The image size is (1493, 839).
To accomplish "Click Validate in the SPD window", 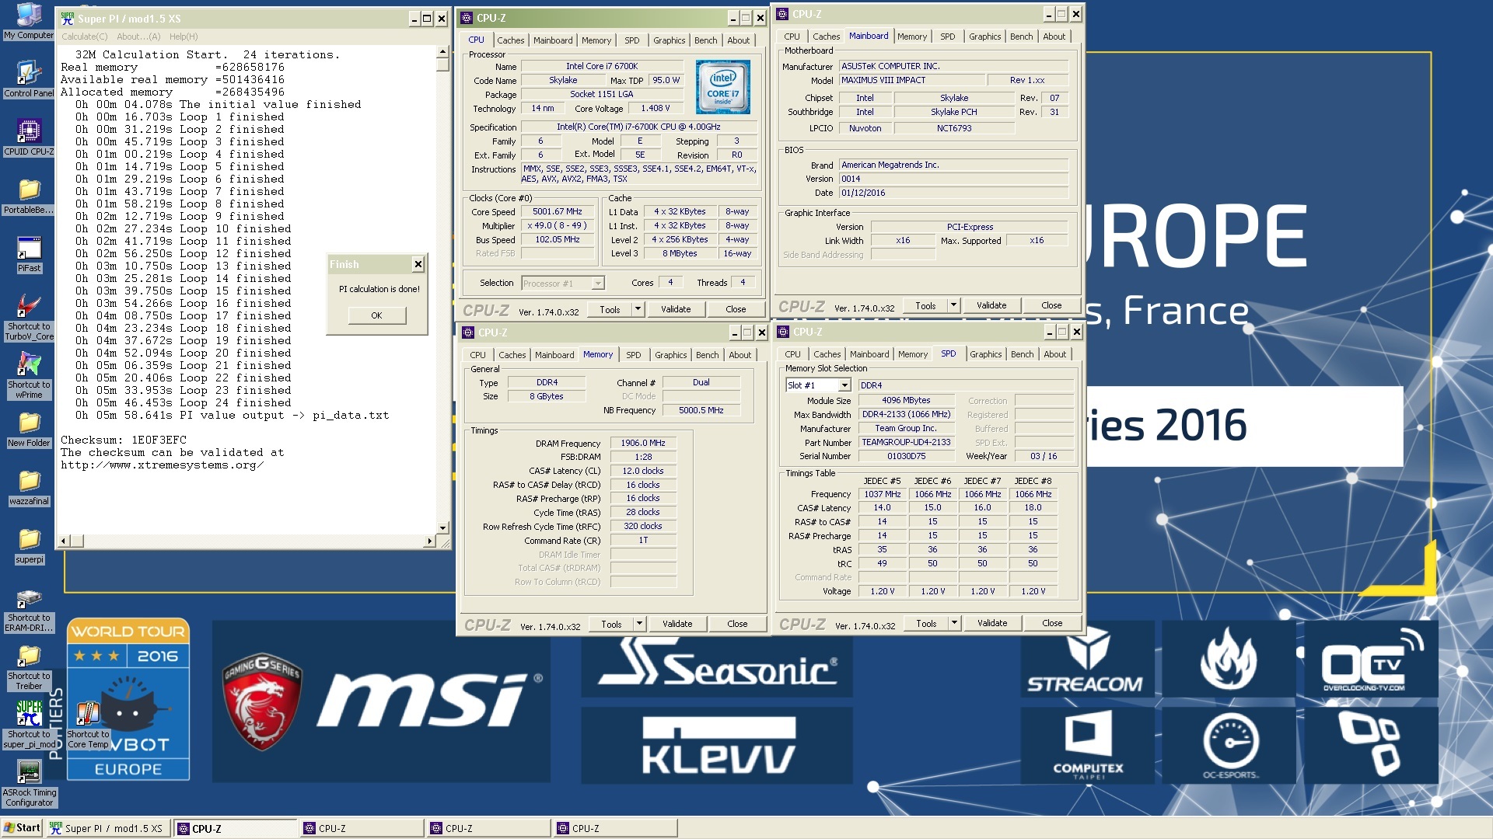I will (991, 623).
